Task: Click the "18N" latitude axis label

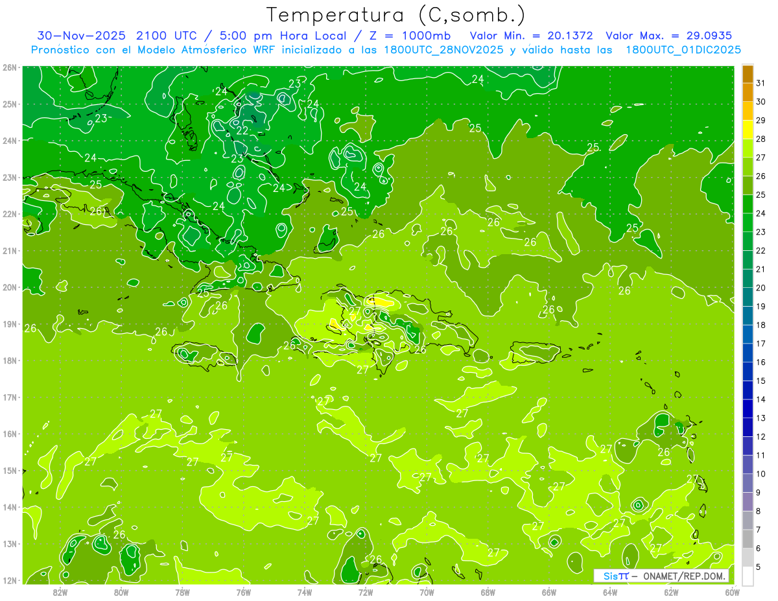Action: [10, 360]
